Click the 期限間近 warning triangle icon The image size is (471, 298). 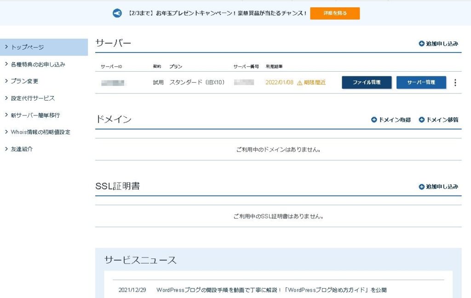point(300,83)
